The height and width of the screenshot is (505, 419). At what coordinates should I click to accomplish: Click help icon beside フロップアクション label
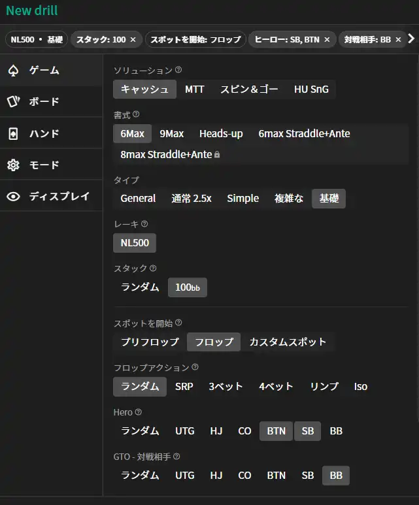tap(195, 367)
